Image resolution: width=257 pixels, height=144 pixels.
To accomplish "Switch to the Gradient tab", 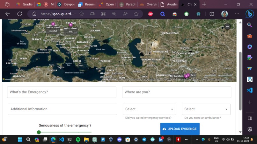I will 25,4.
